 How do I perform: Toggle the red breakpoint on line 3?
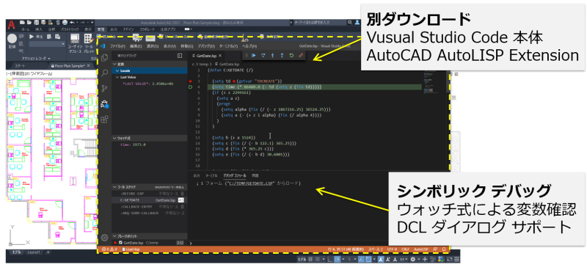point(191,81)
